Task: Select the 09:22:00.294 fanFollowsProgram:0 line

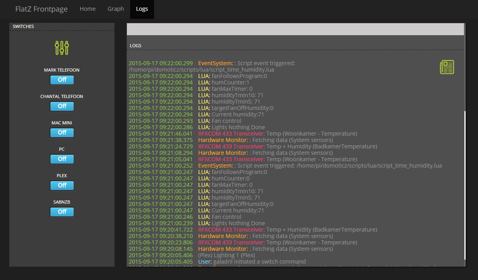Action: [198, 76]
